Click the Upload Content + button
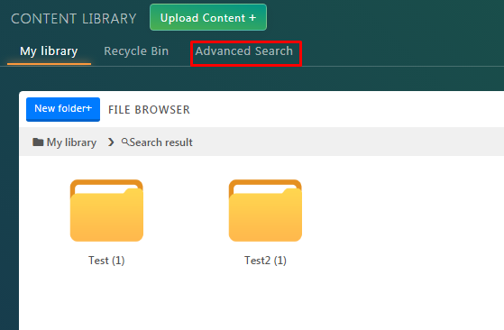Screen dimensions: 504x330 (208, 18)
